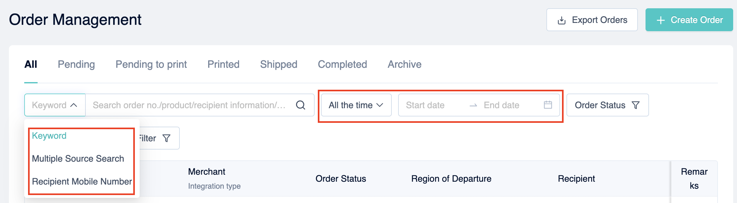Click the order search text field
This screenshot has height=203, width=737.
[x=189, y=105]
